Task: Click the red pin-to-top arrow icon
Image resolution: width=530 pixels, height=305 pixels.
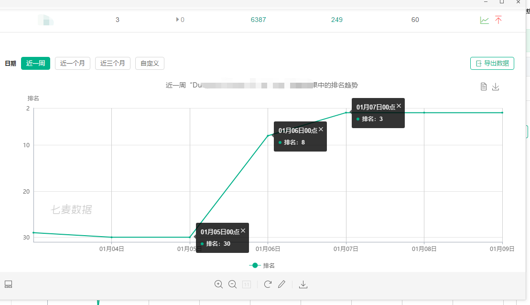Action: (x=498, y=20)
